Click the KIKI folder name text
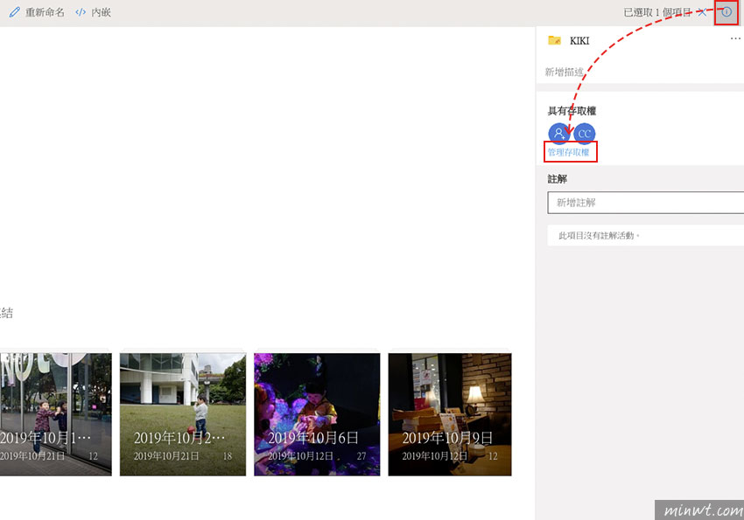 579,41
